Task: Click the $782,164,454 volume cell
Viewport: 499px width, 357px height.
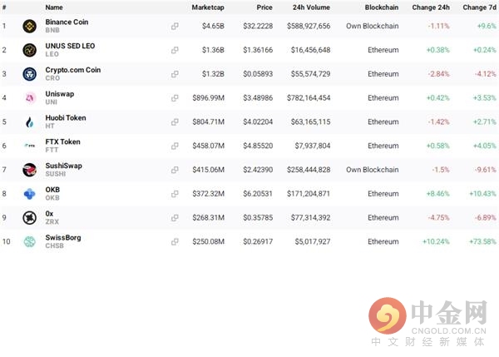Action: pos(309,98)
